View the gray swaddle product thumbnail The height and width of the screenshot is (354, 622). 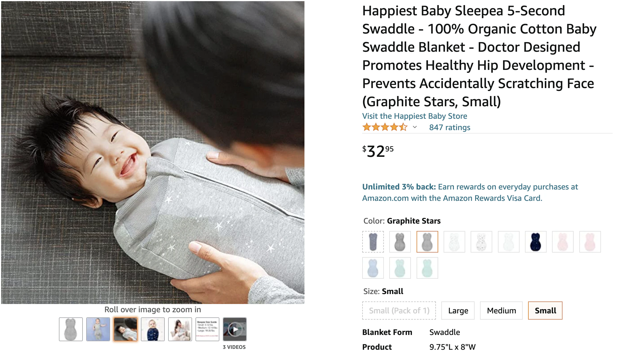pos(71,329)
